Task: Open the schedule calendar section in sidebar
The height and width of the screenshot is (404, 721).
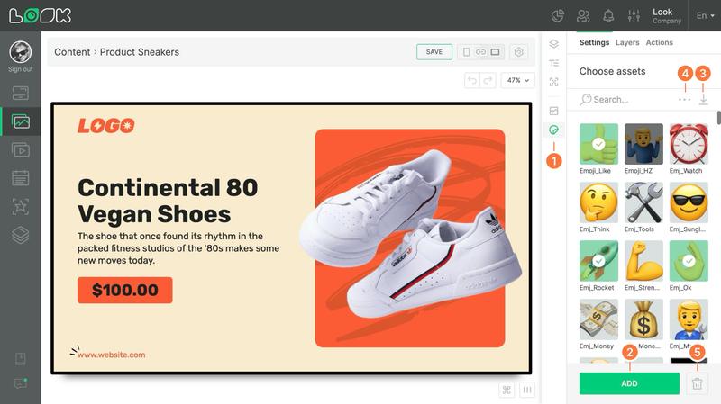Action: [20, 178]
